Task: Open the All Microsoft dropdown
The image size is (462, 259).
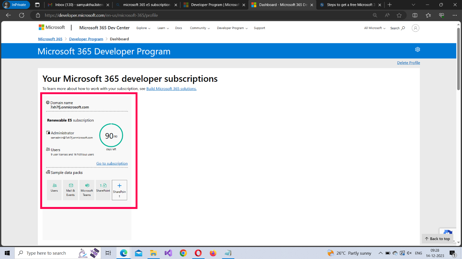Action: point(375,28)
